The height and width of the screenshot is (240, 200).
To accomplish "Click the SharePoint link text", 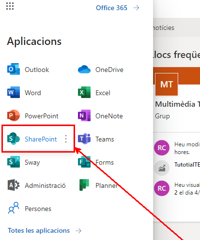I will 41,139.
